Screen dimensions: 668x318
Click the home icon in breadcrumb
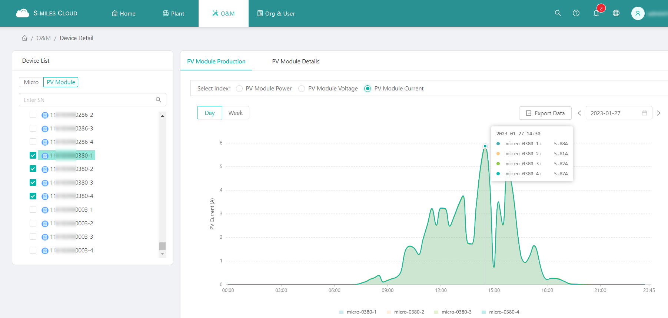pyautogui.click(x=24, y=38)
